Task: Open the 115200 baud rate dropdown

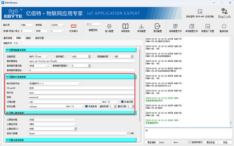Action: pos(58,25)
